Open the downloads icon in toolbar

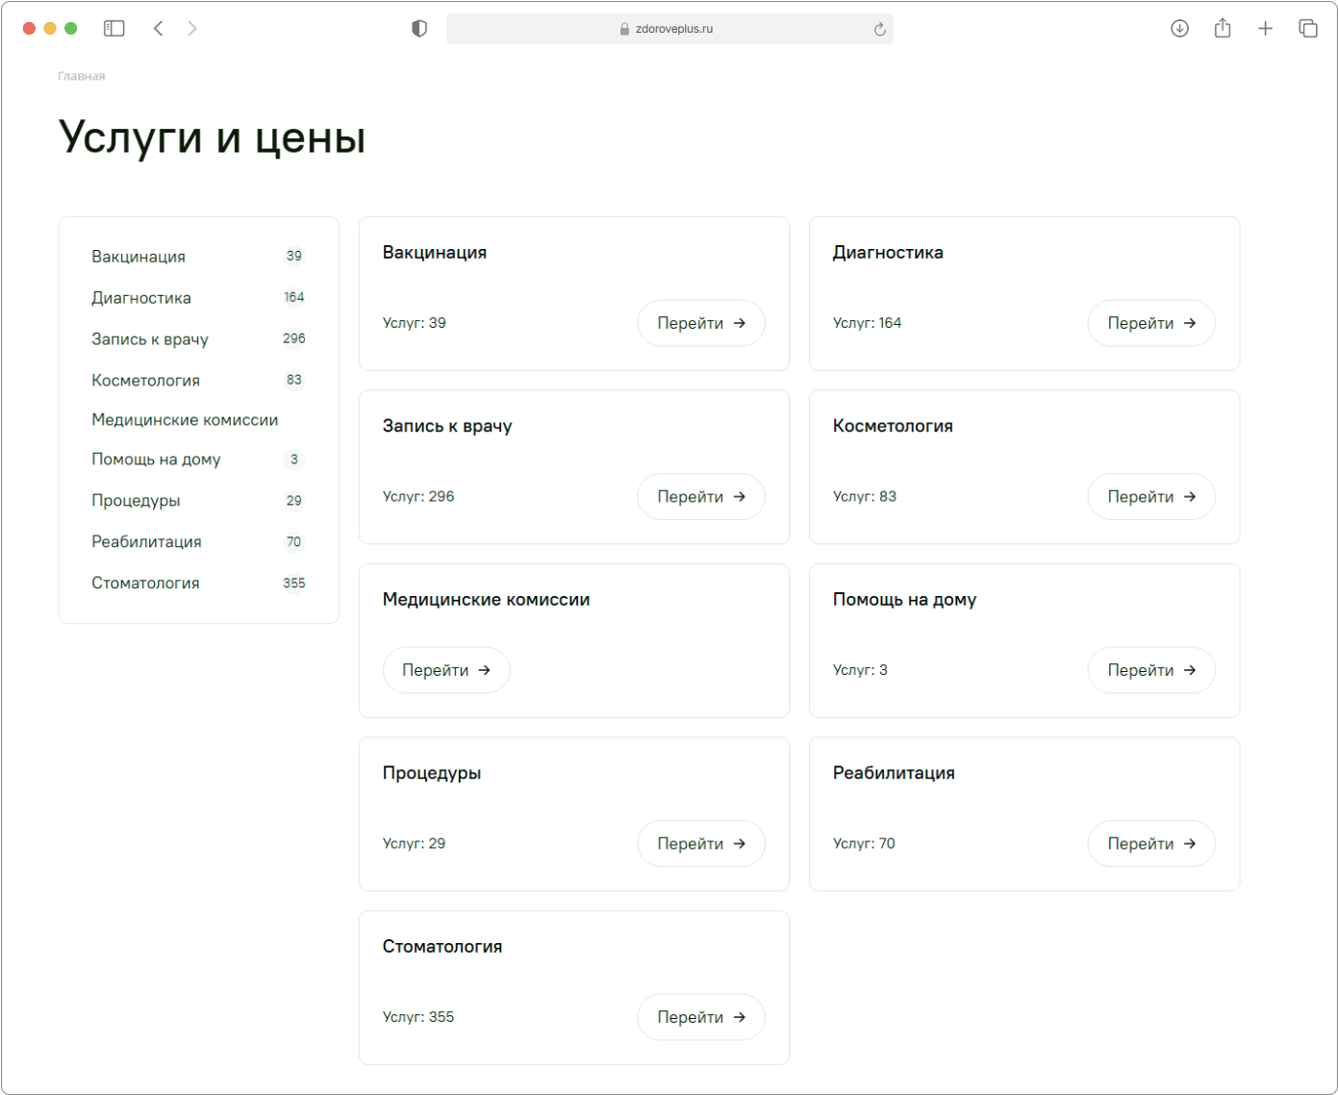[x=1179, y=29]
